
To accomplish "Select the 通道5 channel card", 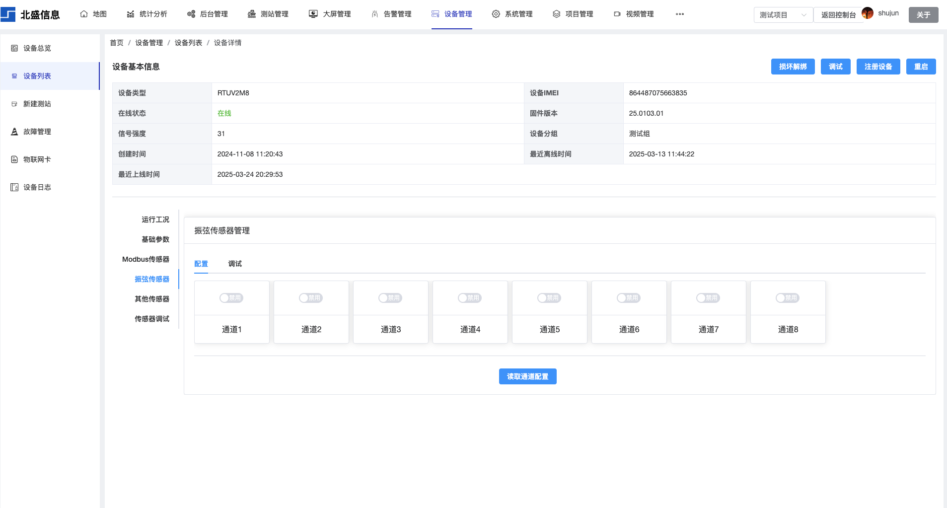I will tap(549, 329).
